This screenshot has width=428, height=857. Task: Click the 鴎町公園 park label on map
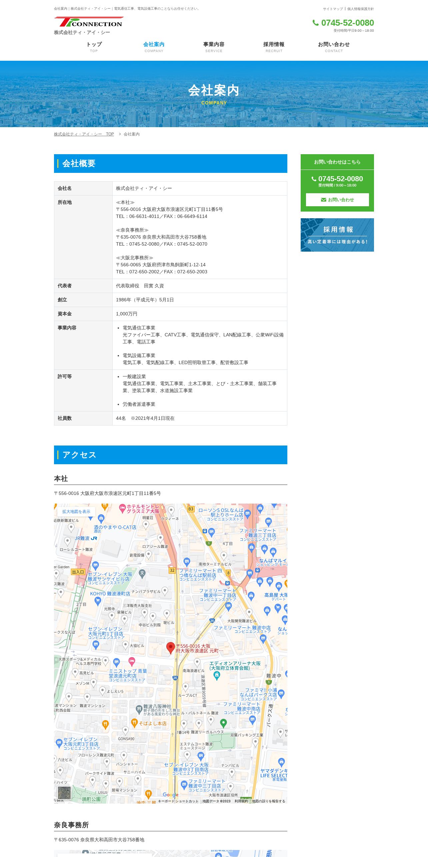(91, 799)
